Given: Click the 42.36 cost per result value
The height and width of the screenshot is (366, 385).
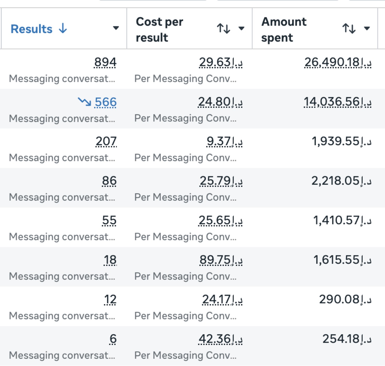Looking at the screenshot, I should pos(220,339).
